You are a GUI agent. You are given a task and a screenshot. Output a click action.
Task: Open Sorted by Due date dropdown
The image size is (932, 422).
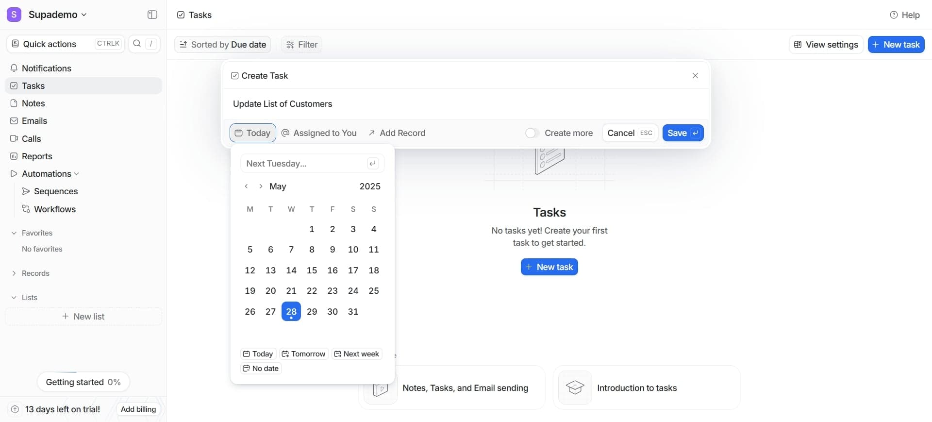click(x=222, y=44)
